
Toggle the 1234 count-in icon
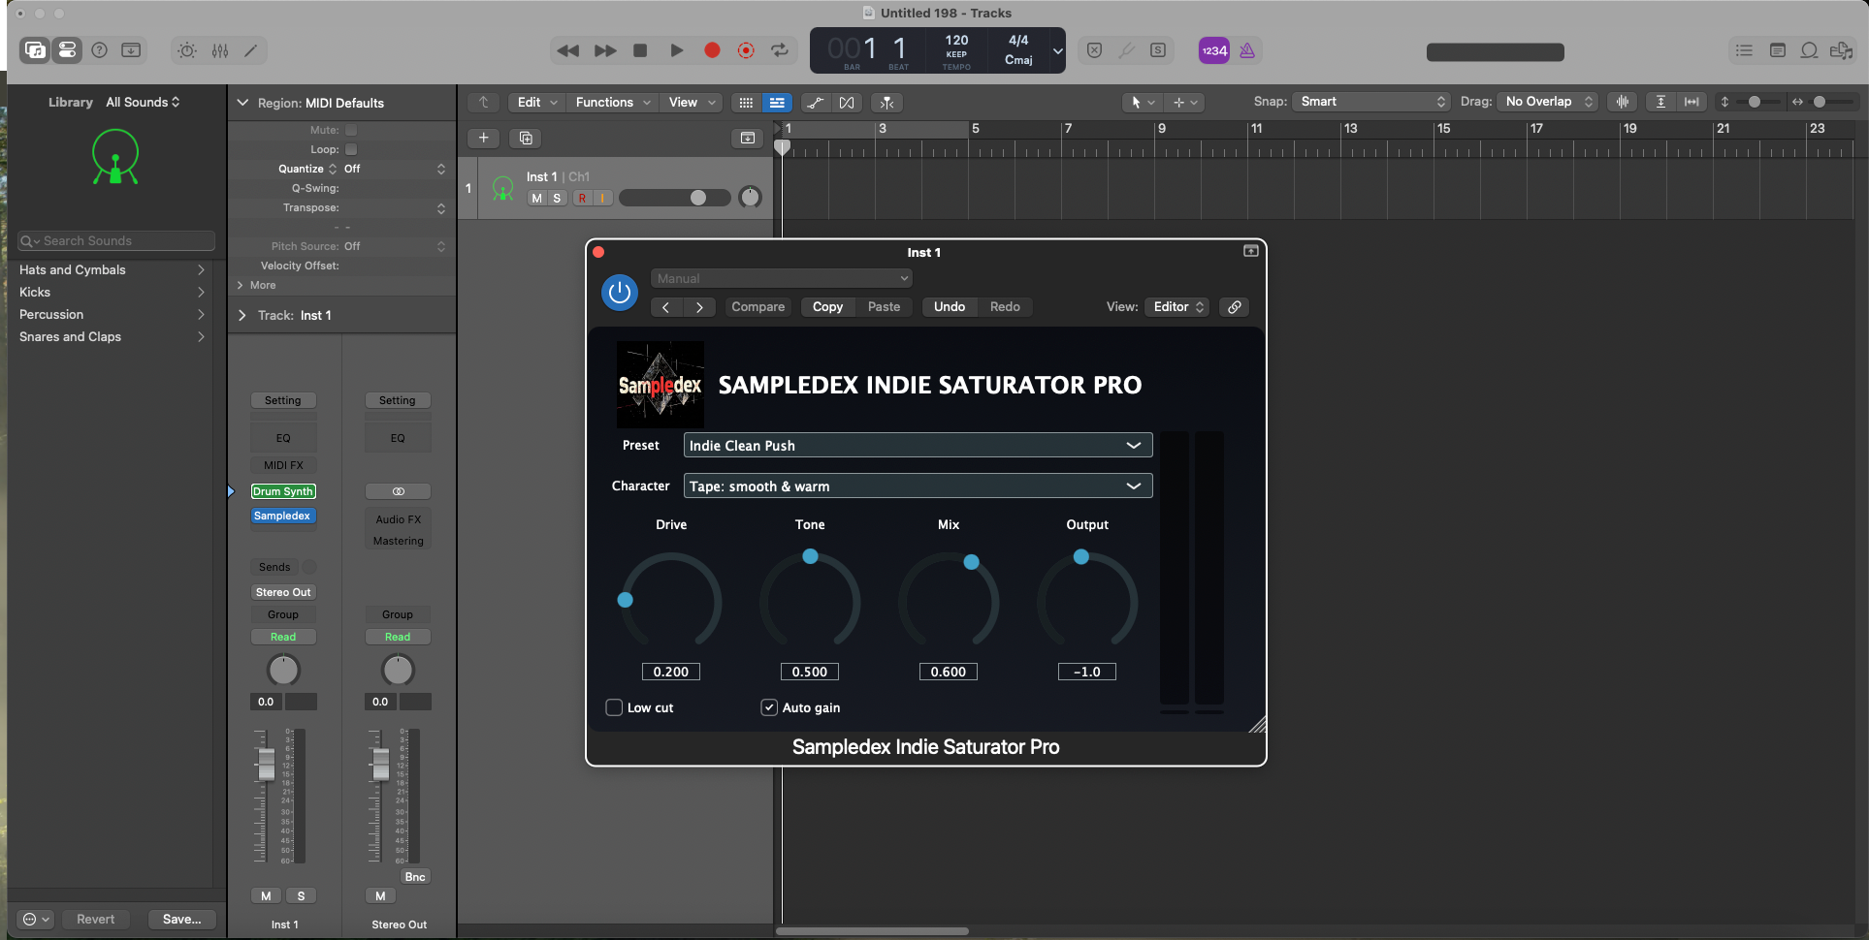click(1213, 50)
